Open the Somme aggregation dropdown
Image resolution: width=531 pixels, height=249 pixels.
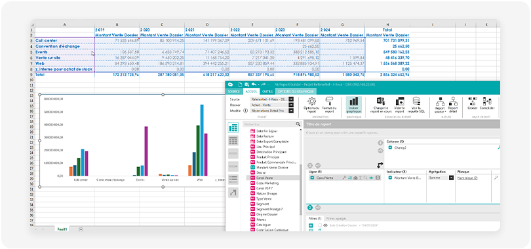451,178
